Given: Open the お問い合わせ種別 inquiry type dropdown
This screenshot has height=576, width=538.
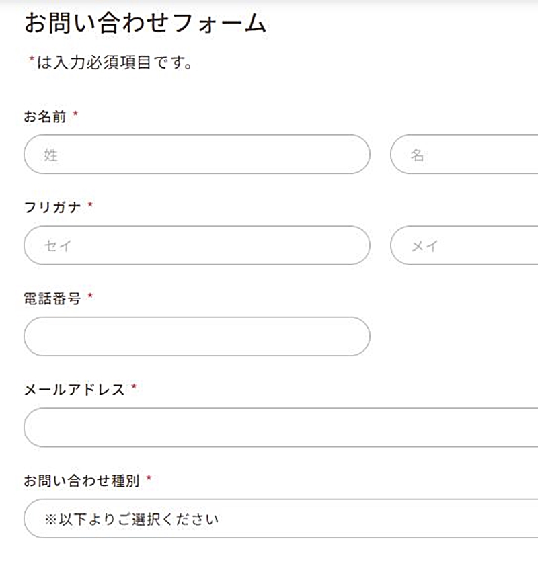Looking at the screenshot, I should [269, 518].
